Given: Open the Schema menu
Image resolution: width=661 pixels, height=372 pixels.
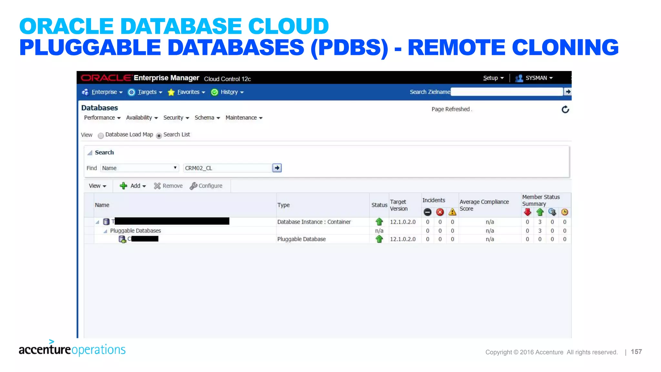Looking at the screenshot, I should click(x=207, y=118).
